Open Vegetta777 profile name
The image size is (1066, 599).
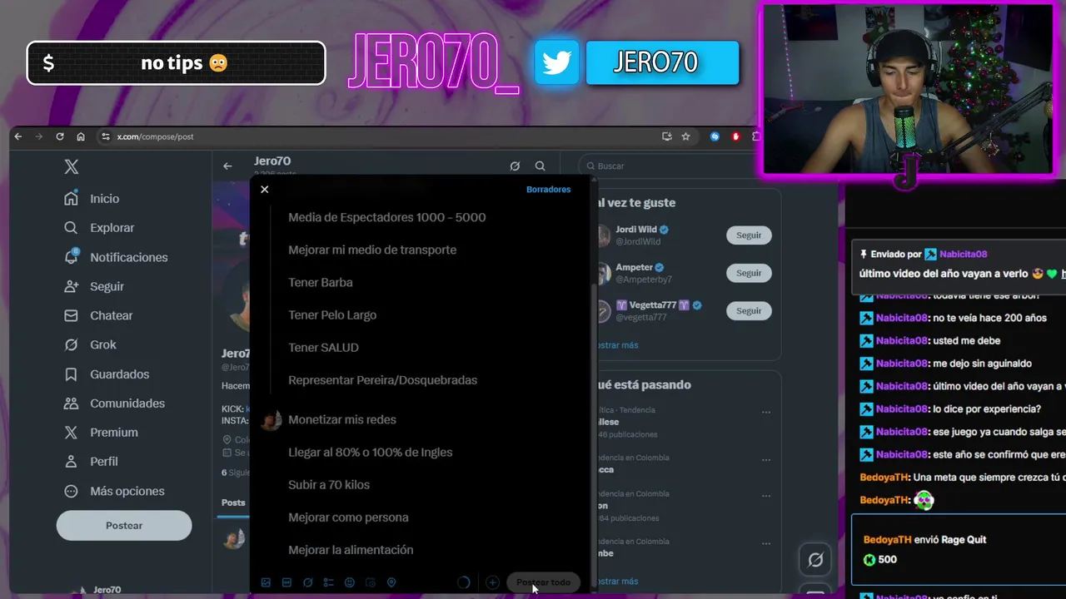coord(653,305)
